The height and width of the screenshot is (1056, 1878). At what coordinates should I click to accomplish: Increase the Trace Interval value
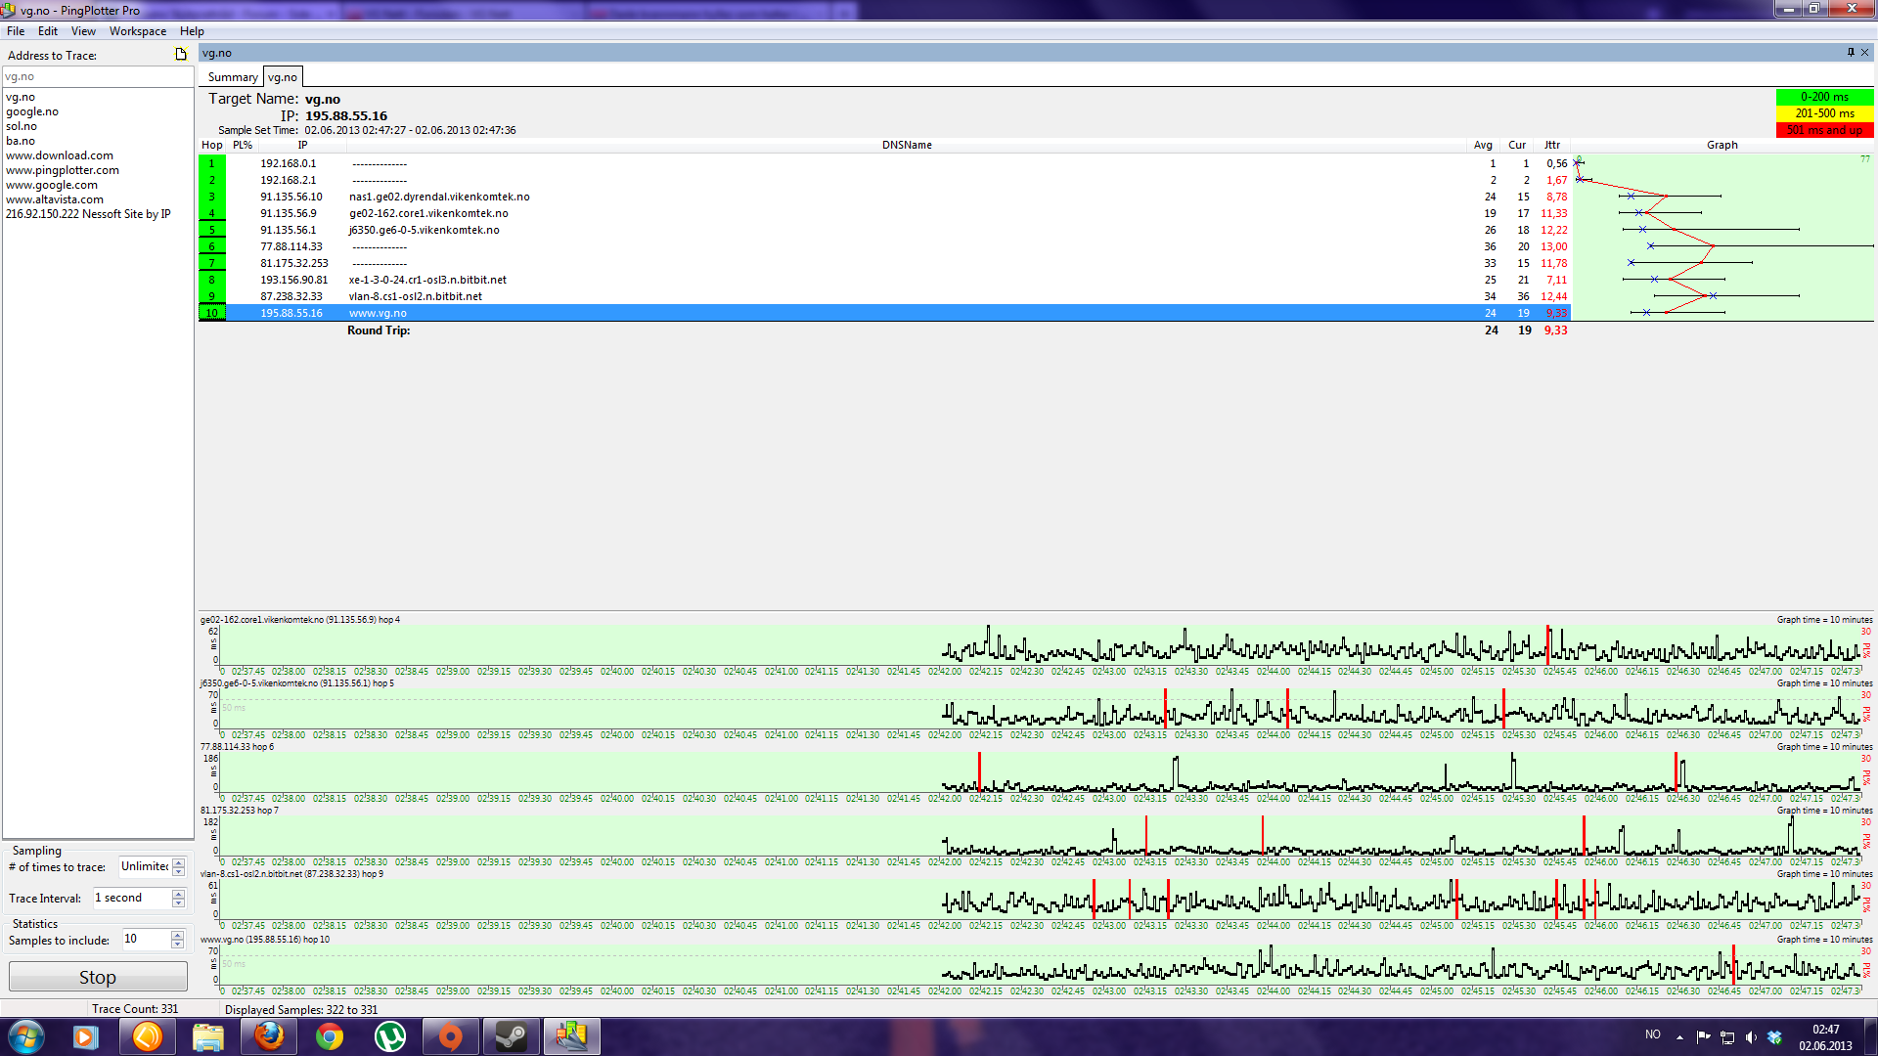pyautogui.click(x=178, y=894)
